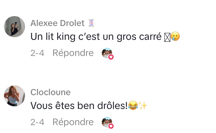The width and height of the screenshot is (216, 133).
Task: Click the barber pole emoji beside Alexee Drolet
Action: [91, 23]
